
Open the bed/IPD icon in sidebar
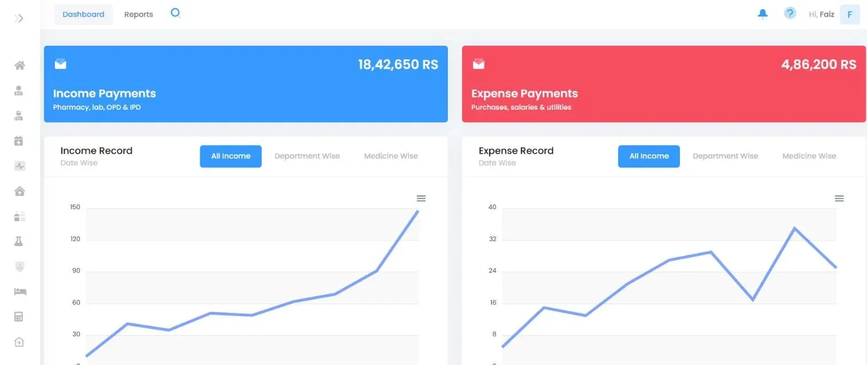point(20,292)
